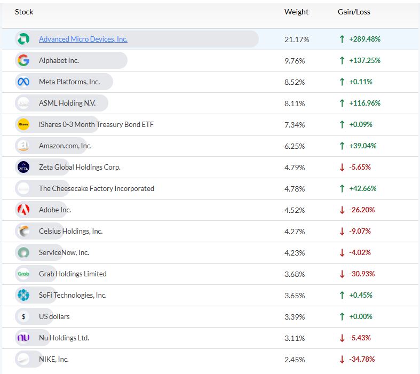Click the 7.34% weight for iShares ETF
Viewport: 420px width, 374px height.
[x=295, y=125]
